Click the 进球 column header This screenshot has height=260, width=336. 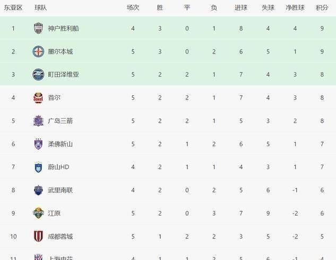coord(240,8)
